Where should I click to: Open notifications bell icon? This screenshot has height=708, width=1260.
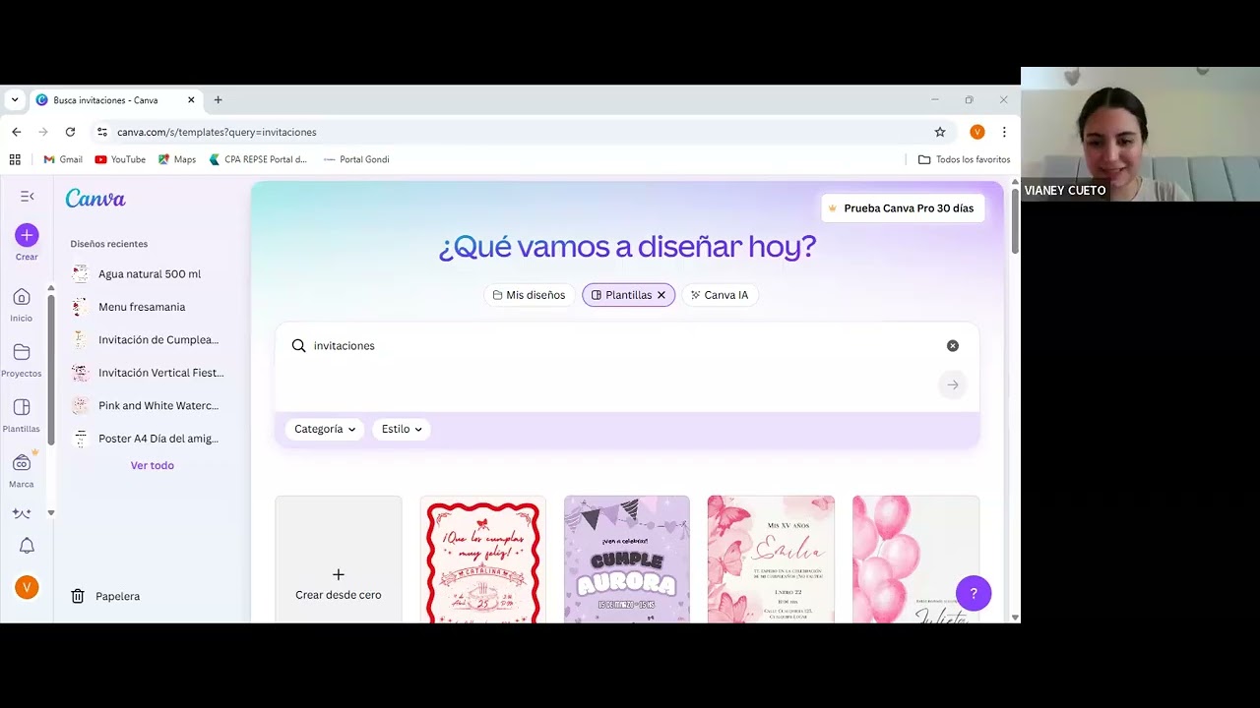click(27, 546)
